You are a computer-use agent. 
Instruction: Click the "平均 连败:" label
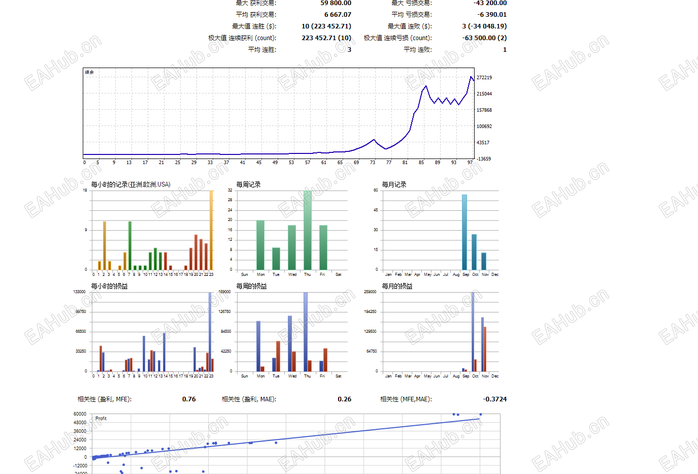click(x=418, y=50)
